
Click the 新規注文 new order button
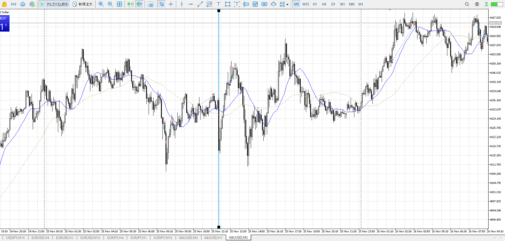83,4
